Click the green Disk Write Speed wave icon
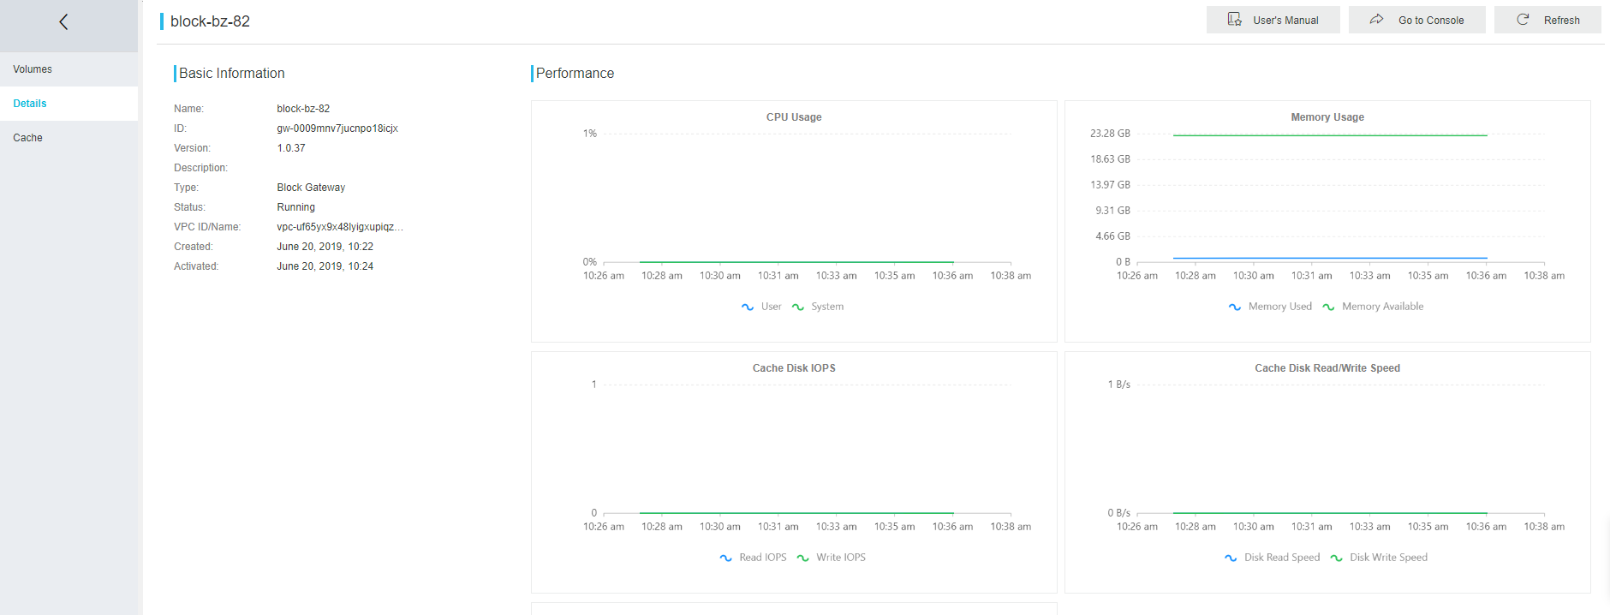The height and width of the screenshot is (615, 1610). 1336,558
